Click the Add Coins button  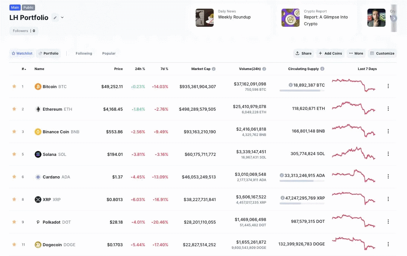point(330,53)
